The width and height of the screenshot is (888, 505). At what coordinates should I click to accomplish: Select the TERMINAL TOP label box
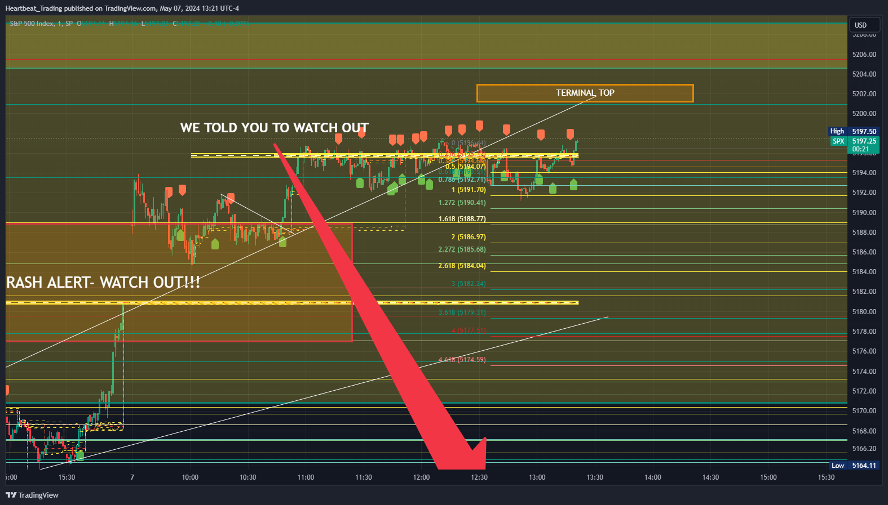(585, 93)
